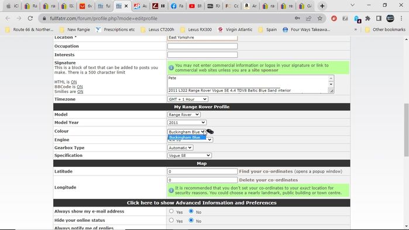Click into the Signature text area
Image resolution: width=409 pixels, height=230 pixels.
coord(248,84)
